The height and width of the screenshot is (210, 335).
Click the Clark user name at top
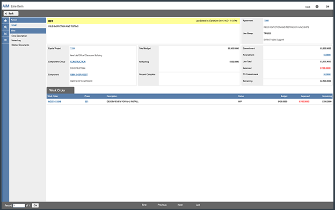[308, 7]
